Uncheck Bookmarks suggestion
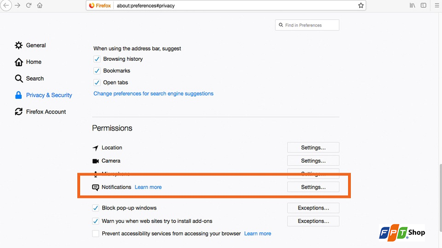The image size is (442, 248). 97,71
